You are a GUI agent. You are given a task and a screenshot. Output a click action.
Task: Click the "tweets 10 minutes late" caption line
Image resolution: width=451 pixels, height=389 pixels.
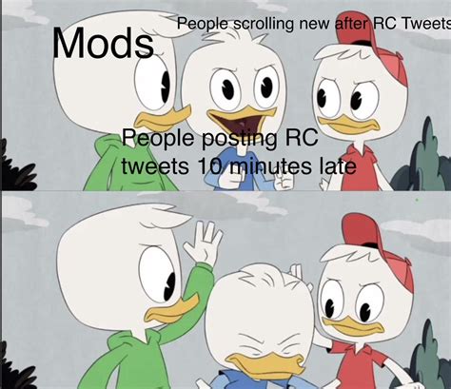click(239, 166)
